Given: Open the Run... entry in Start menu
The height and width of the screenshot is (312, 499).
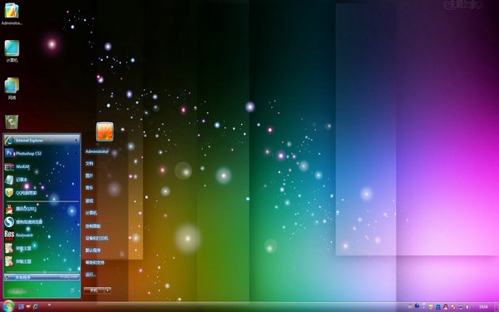Looking at the screenshot, I should click(x=91, y=275).
